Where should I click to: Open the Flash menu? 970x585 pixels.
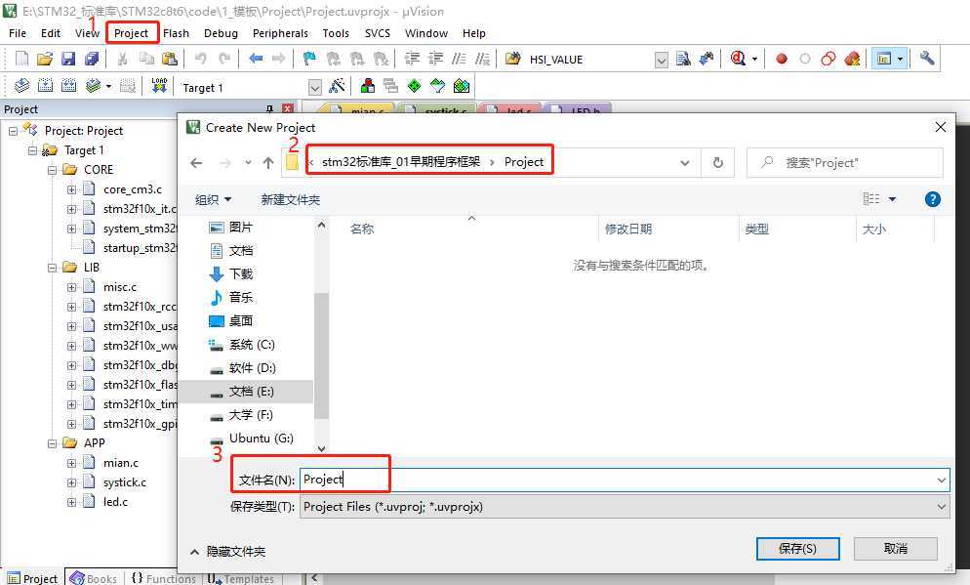[177, 33]
